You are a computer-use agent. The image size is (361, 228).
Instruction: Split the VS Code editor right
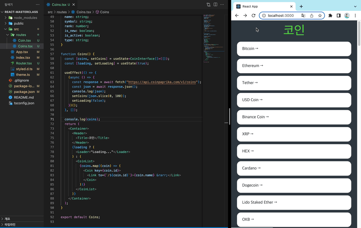[215, 4]
